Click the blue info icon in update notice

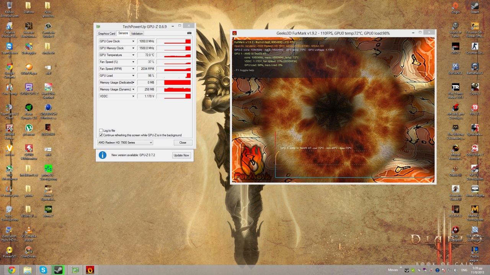[102, 155]
